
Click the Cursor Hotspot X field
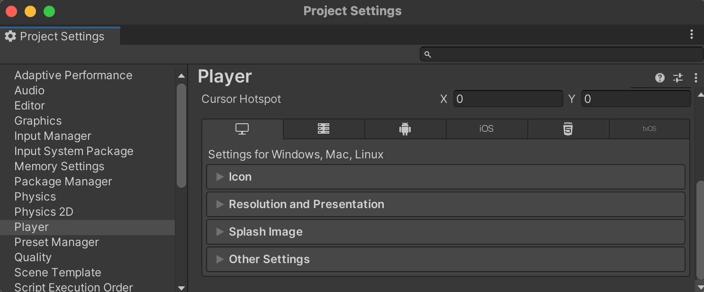pos(508,99)
